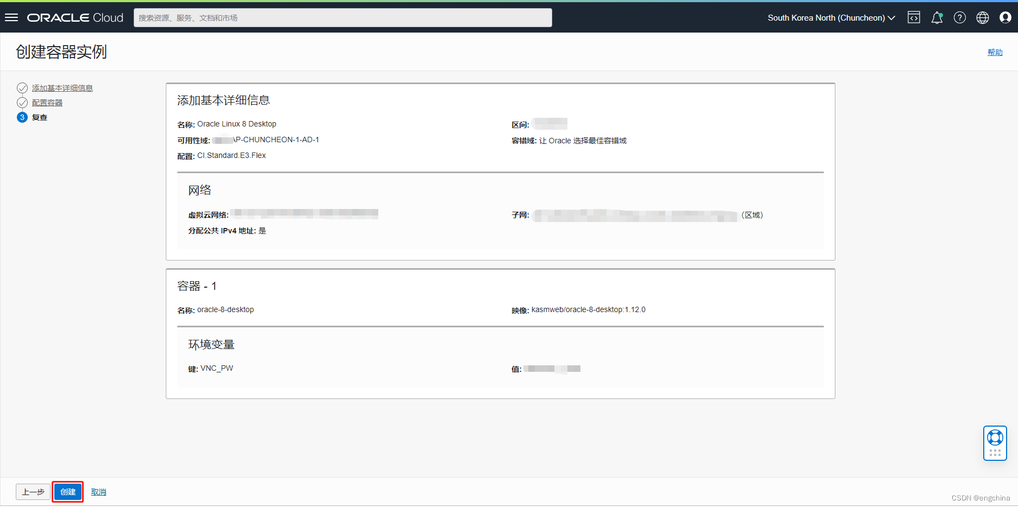1018x507 pixels.
Task: Click the environment key VNC_PW
Action: (x=217, y=368)
